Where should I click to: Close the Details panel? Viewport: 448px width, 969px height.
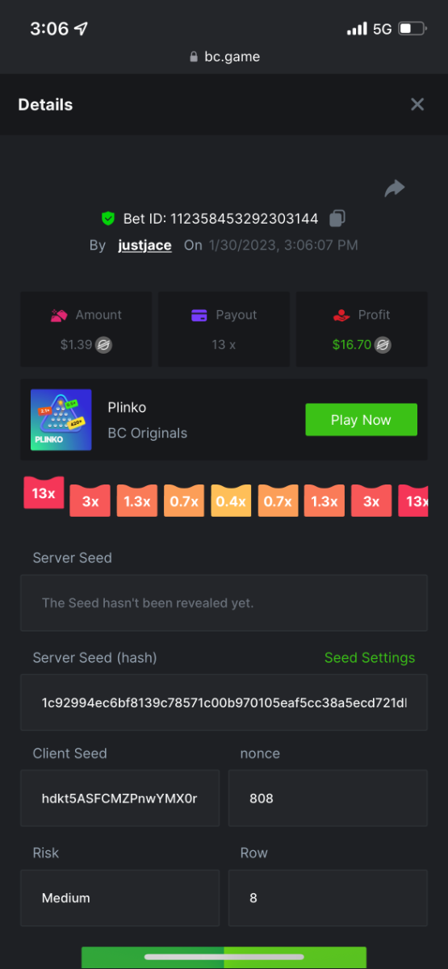pos(417,104)
